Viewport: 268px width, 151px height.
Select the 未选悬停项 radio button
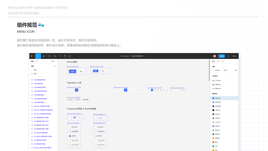tap(96, 131)
